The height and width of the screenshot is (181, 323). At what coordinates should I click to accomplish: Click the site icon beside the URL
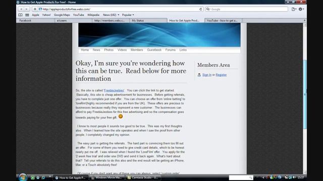click(x=40, y=9)
